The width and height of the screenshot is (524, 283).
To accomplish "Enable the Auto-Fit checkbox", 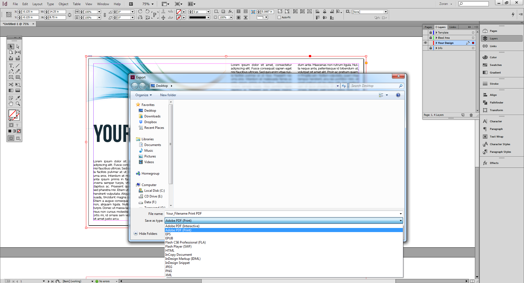I will (279, 17).
